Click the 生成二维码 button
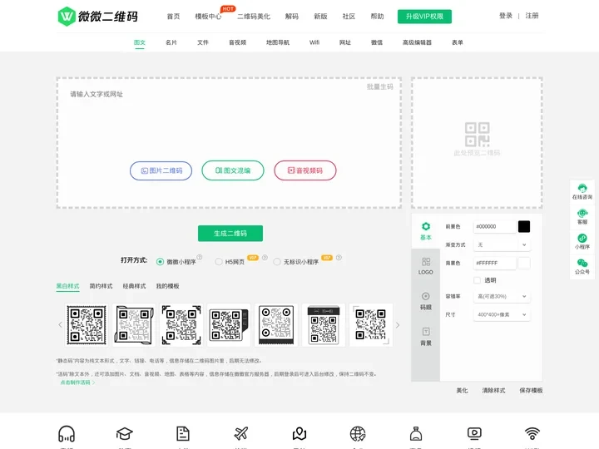 [x=230, y=234]
